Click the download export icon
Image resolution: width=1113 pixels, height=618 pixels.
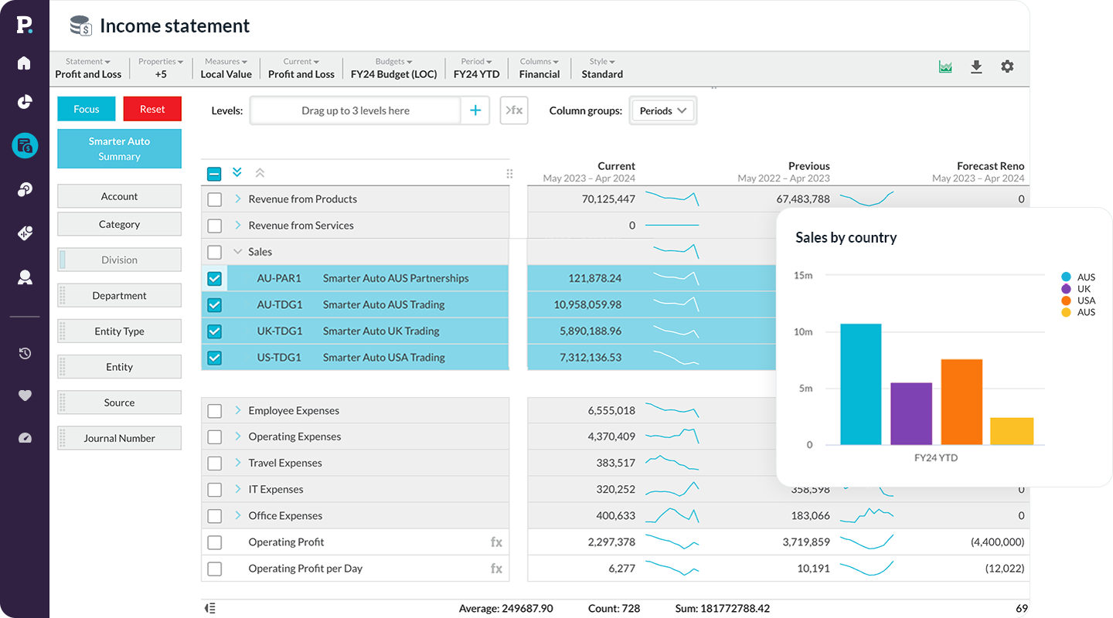pyautogui.click(x=976, y=67)
